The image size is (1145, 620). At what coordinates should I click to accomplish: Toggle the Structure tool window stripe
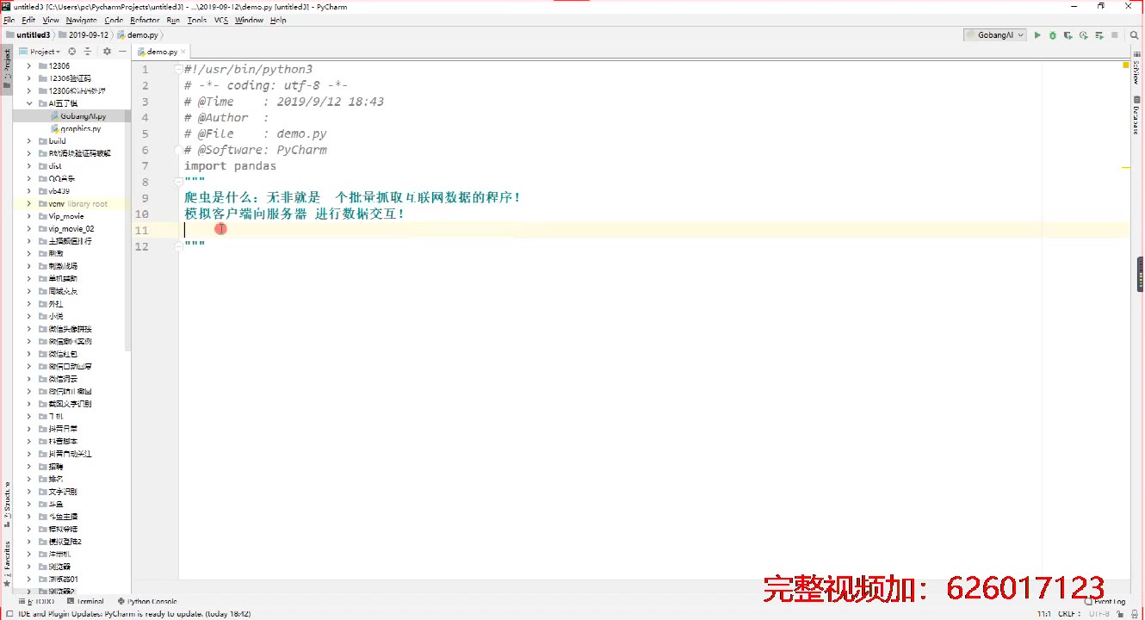pyautogui.click(x=6, y=505)
